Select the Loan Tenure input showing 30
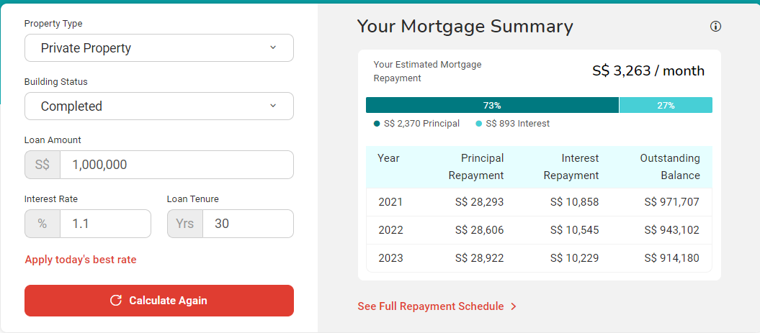Image resolution: width=760 pixels, height=333 pixels. pyautogui.click(x=247, y=224)
